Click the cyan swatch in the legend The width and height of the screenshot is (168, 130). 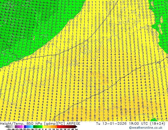(x=32, y=127)
